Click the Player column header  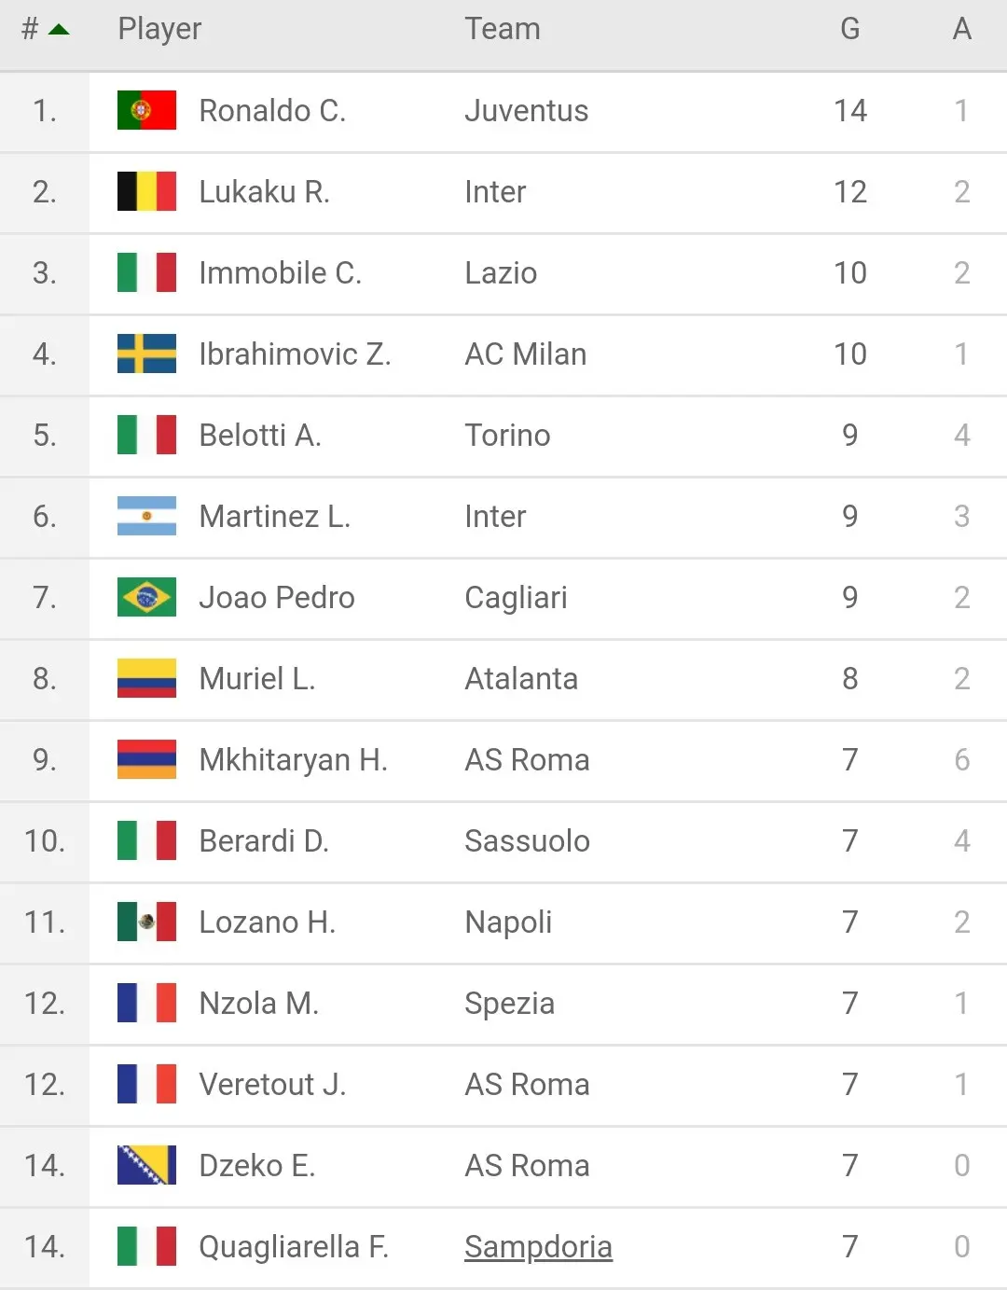(x=159, y=29)
